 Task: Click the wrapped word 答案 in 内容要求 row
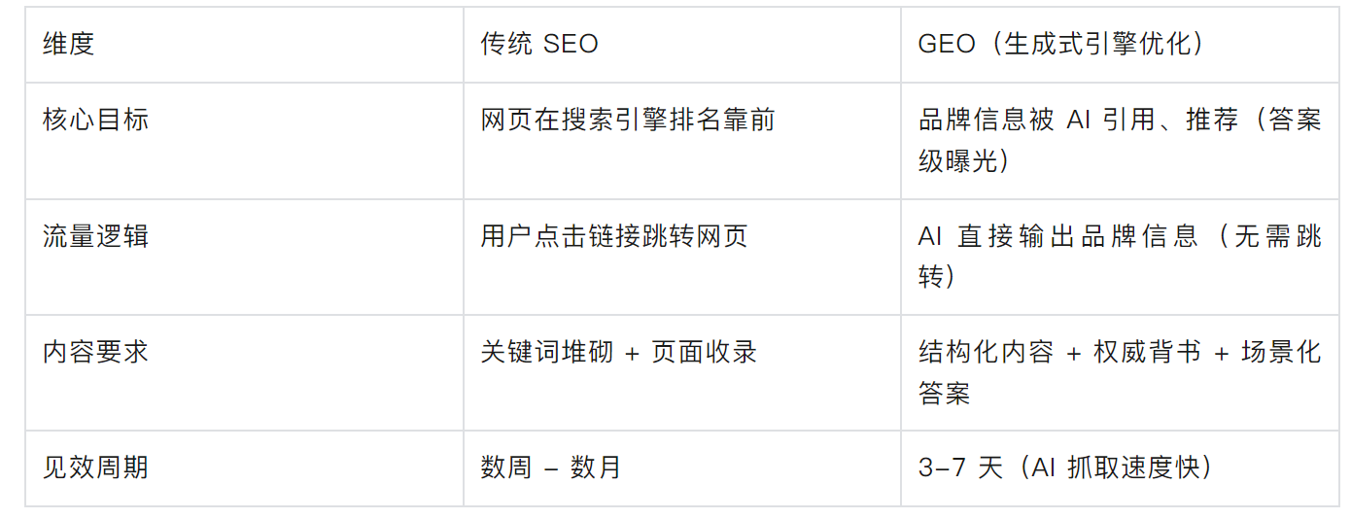pyautogui.click(x=944, y=393)
